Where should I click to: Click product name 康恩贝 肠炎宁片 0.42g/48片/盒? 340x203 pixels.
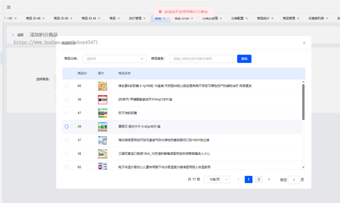[x=139, y=127]
